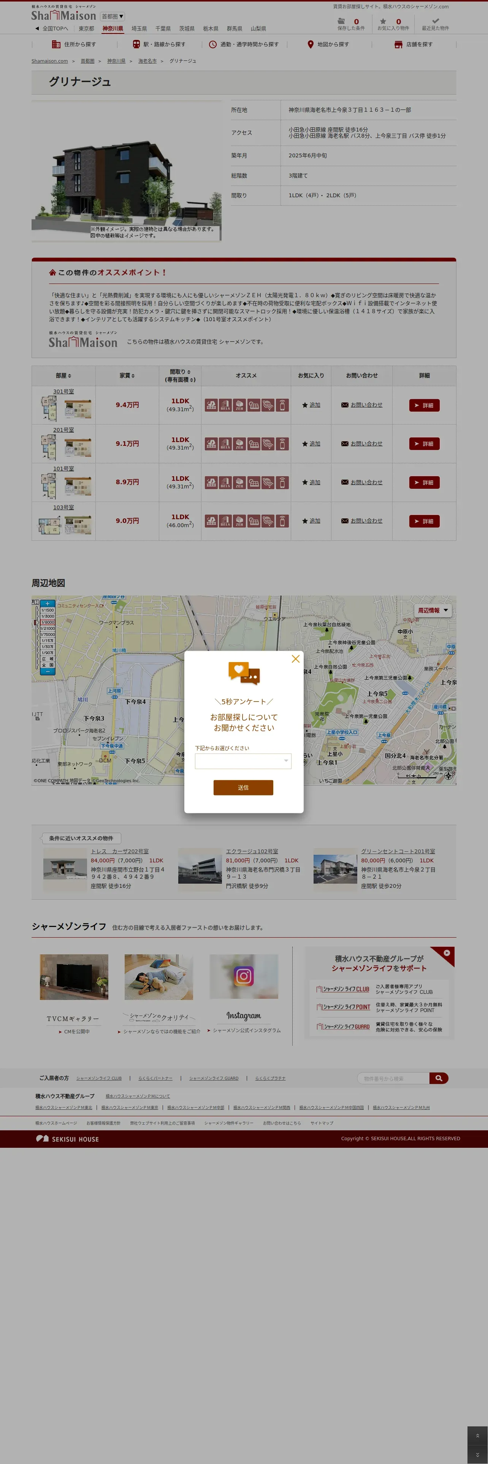The width and height of the screenshot is (488, 1464).
Task: Inquire about room 301号室 via お問い合わせ
Action: coord(362,405)
